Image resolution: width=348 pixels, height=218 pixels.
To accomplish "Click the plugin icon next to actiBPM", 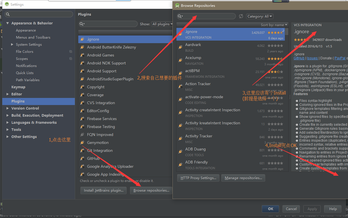I will (x=180, y=73).
